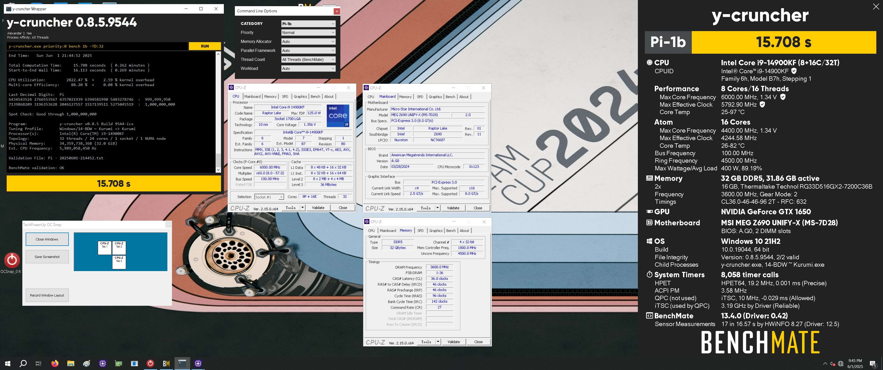The image size is (883, 370).
Task: Click the Save Screenshot button
Action: coord(47,257)
